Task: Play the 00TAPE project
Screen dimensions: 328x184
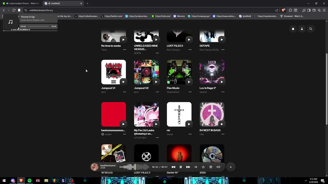Action: pos(222,40)
